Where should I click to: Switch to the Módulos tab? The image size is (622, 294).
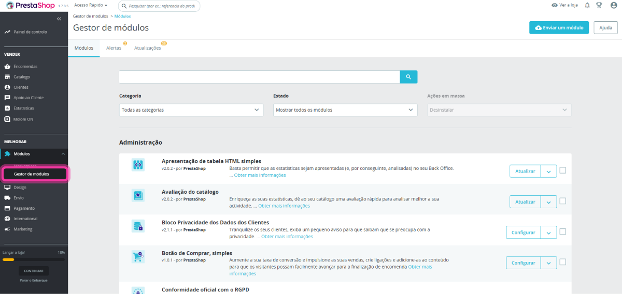coord(84,48)
